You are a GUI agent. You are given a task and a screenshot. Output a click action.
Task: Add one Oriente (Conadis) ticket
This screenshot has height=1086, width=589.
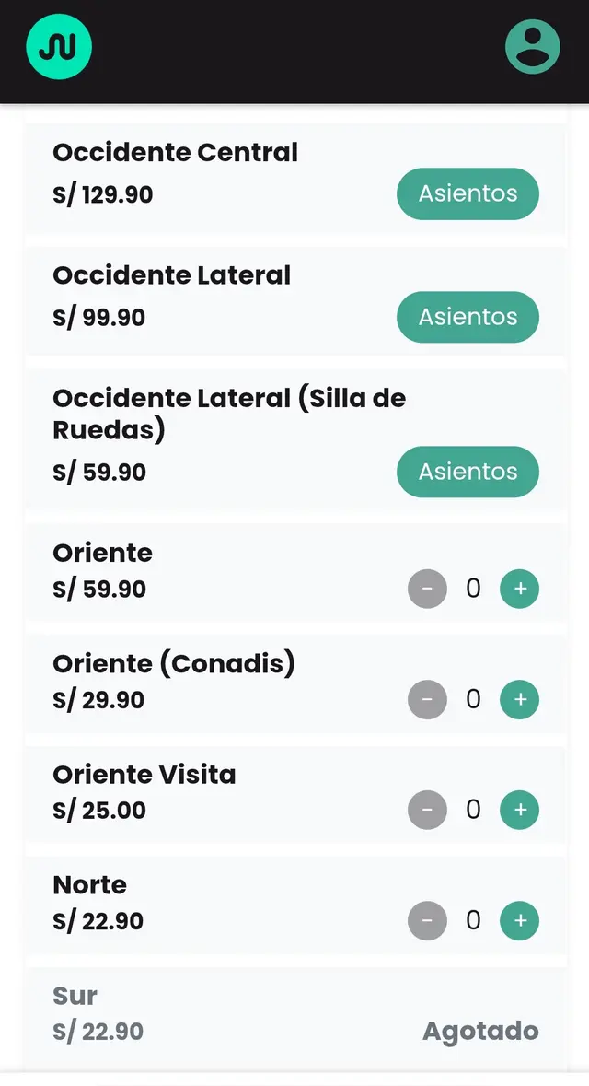point(519,699)
